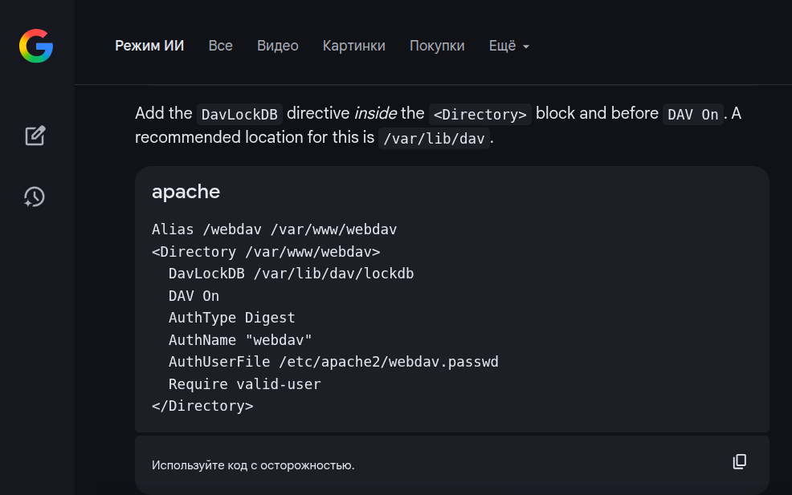Click the AuthType Digest code line
The height and width of the screenshot is (495, 792).
click(x=231, y=318)
